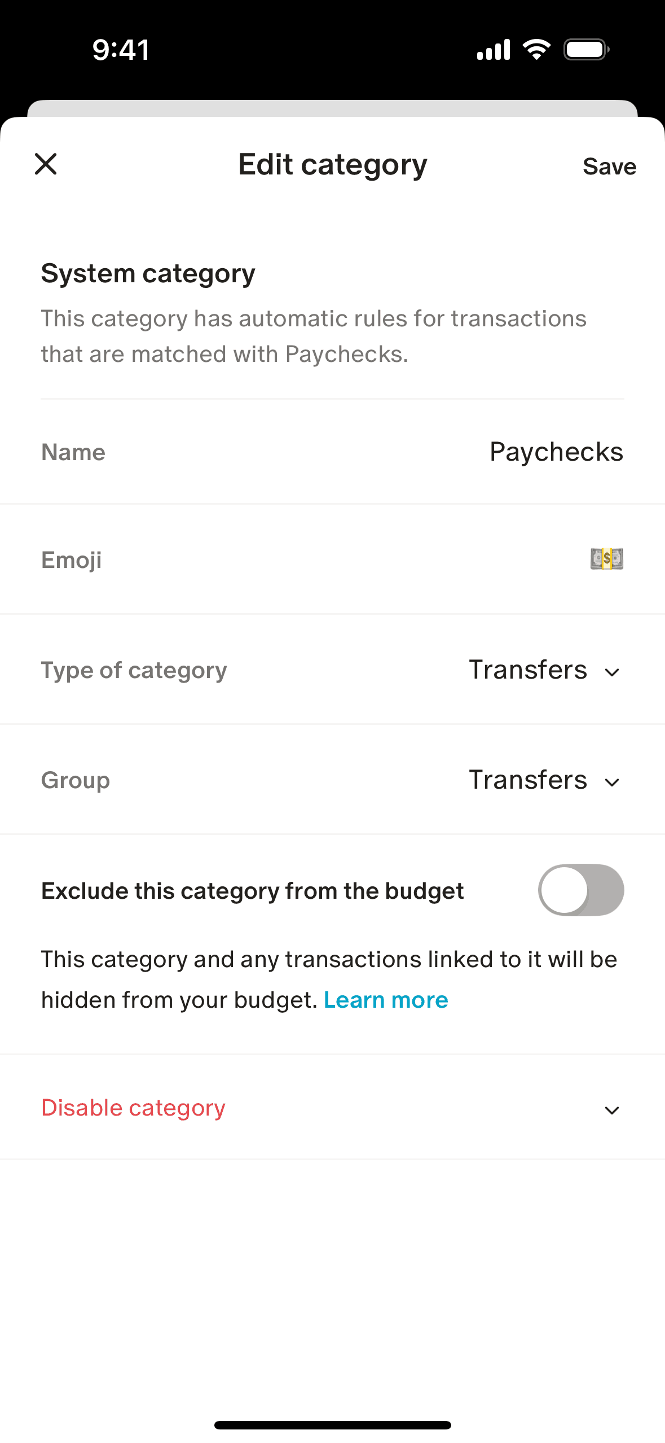Close the Edit category sheet
Viewport: 665px width, 1443px height.
click(x=46, y=164)
